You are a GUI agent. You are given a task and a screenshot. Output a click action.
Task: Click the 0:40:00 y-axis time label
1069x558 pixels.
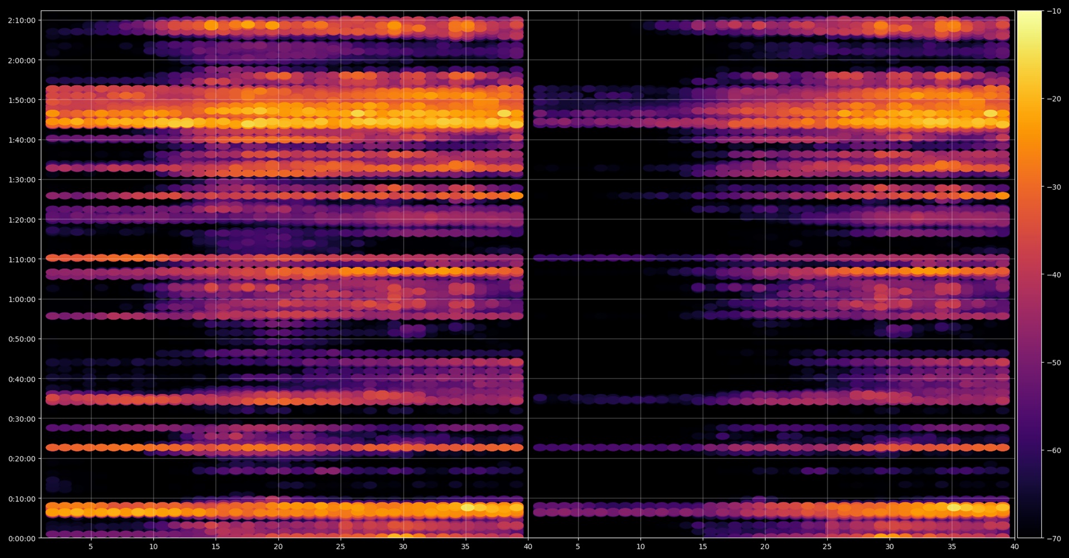coord(22,379)
